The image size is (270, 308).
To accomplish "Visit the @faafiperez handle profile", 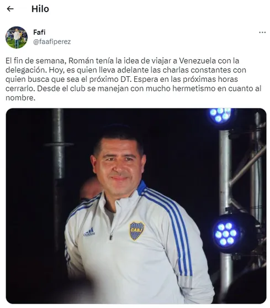I will pos(52,41).
